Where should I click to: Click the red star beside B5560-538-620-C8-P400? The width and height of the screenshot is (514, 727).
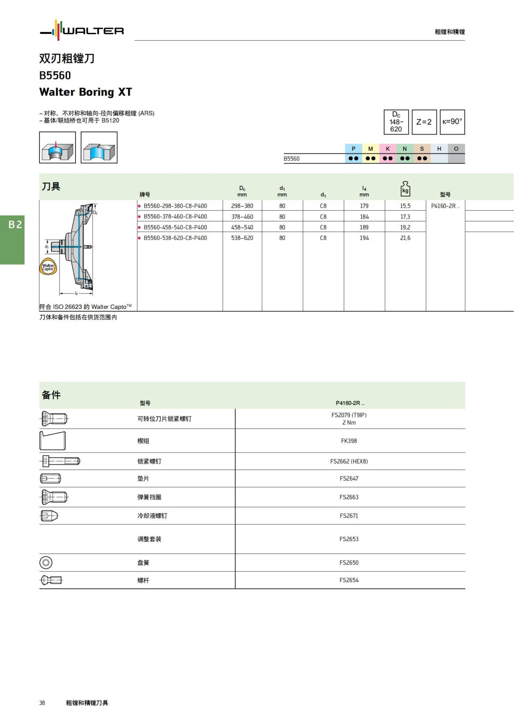point(139,238)
